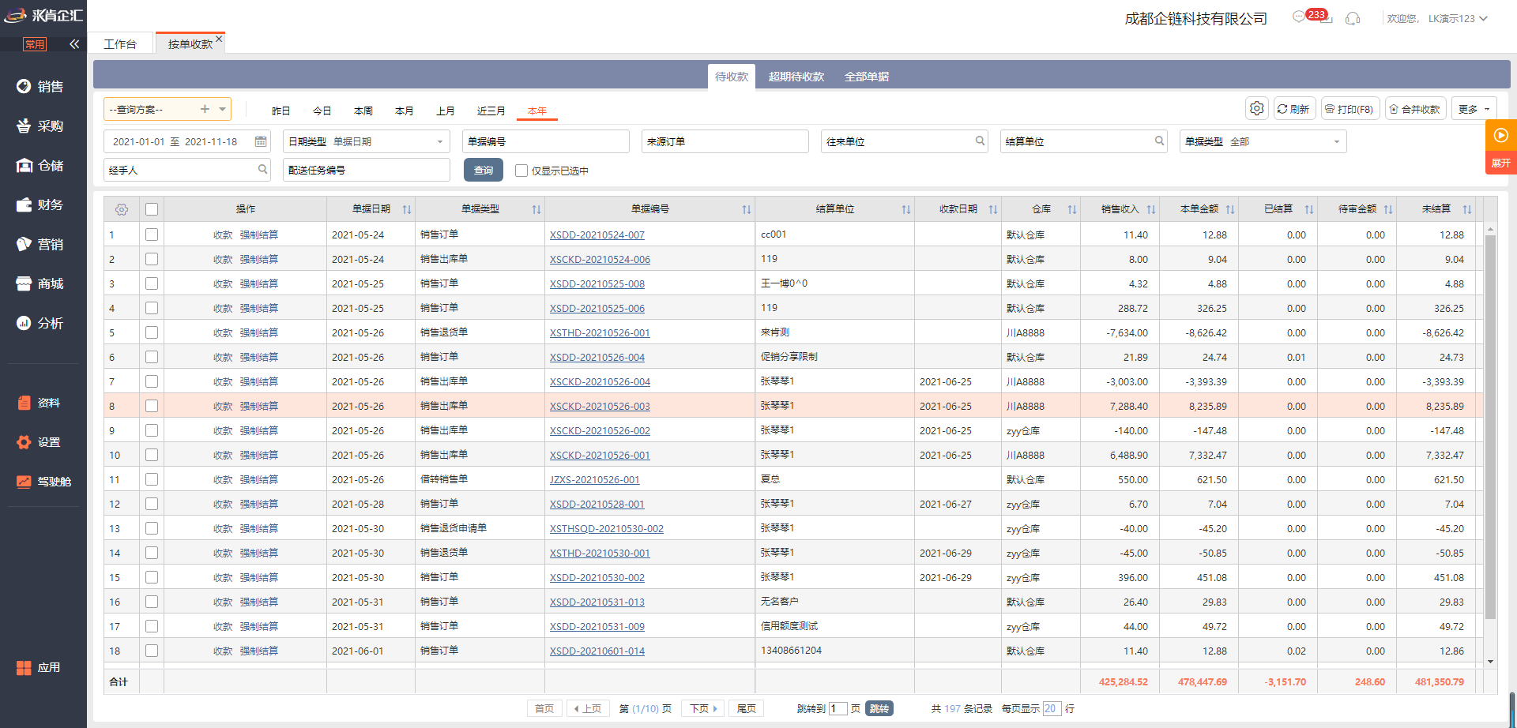
Task: Click the message notification icon with 233 badge
Action: click(x=1299, y=17)
